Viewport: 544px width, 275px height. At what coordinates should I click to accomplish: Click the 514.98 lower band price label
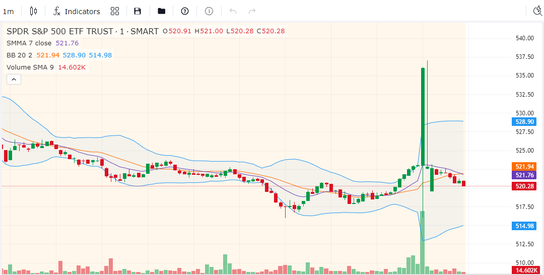(524, 226)
